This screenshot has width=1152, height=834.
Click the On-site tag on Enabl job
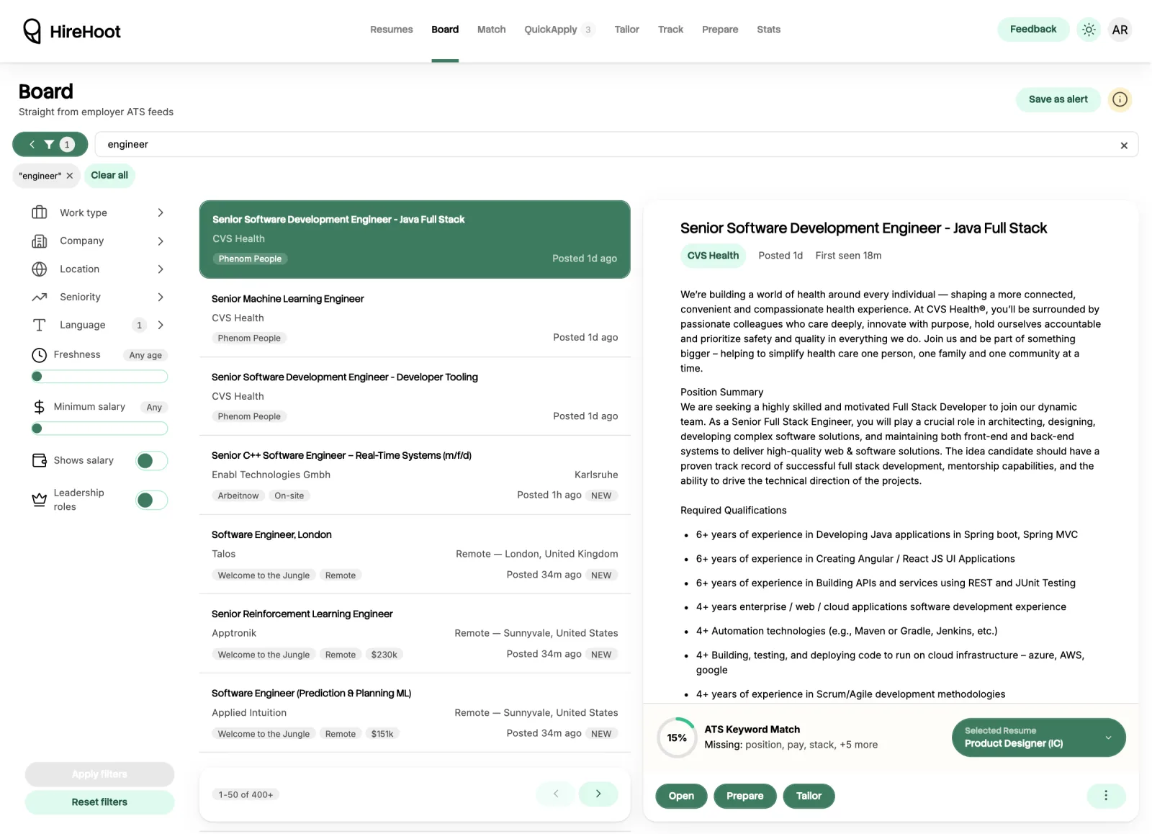[x=289, y=496]
